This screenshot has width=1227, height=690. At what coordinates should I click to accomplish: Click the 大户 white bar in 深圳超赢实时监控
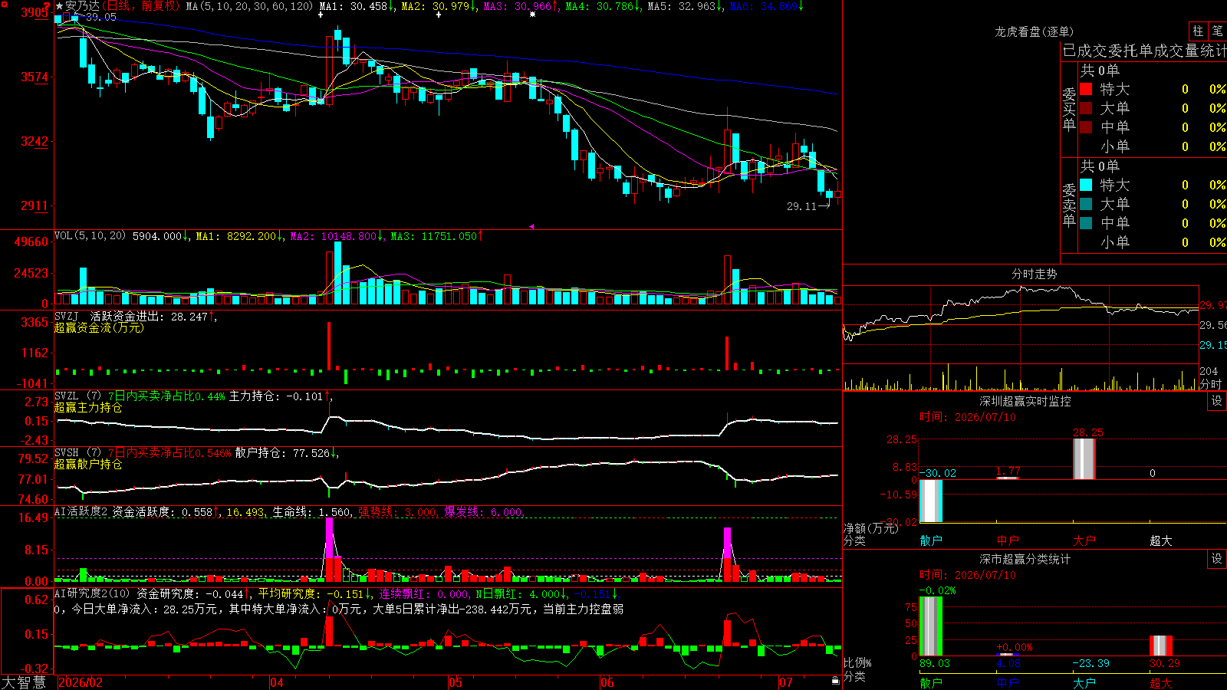(x=1084, y=459)
